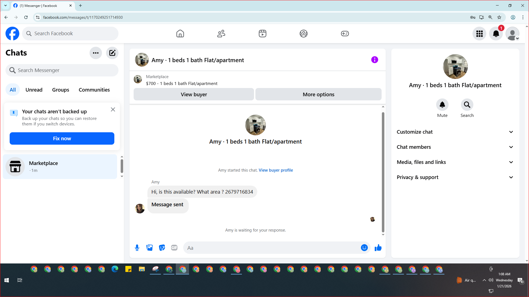Open the Windows Start menu
This screenshot has width=529, height=297.
(x=7, y=280)
